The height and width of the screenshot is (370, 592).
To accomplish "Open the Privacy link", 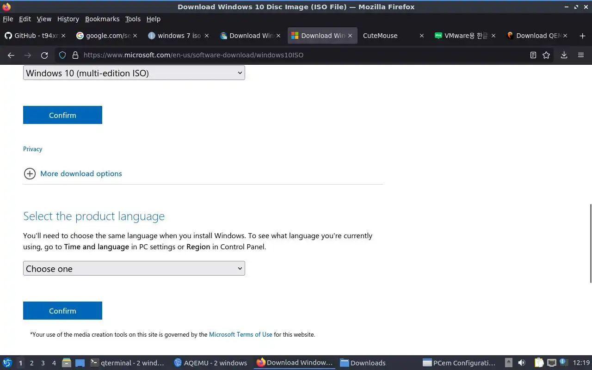I will (32, 149).
